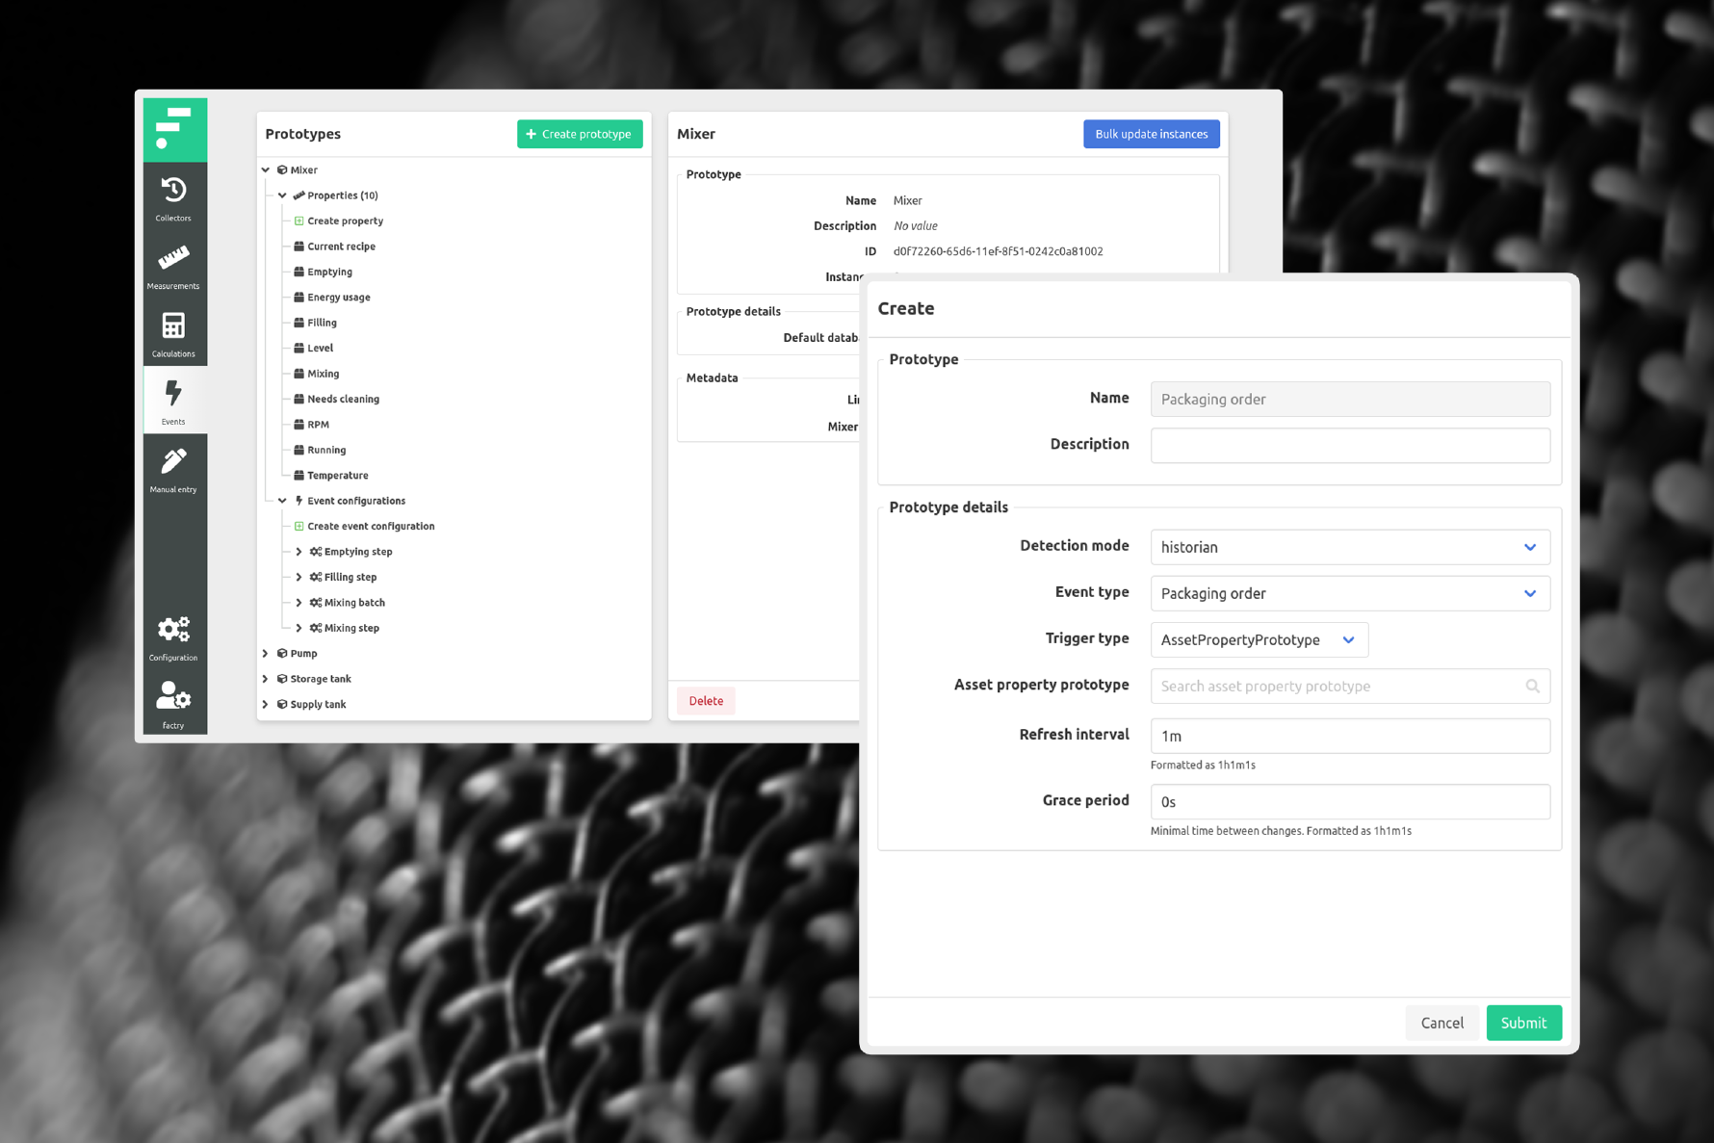Click the Grace period field

1350,801
